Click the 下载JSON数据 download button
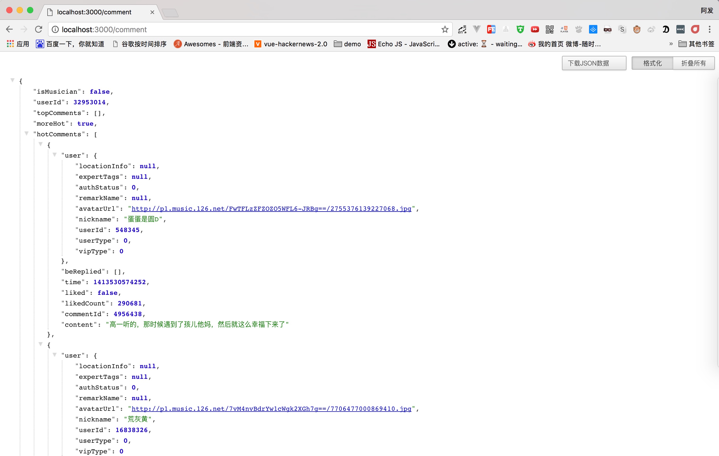The image size is (719, 456). pyautogui.click(x=594, y=63)
